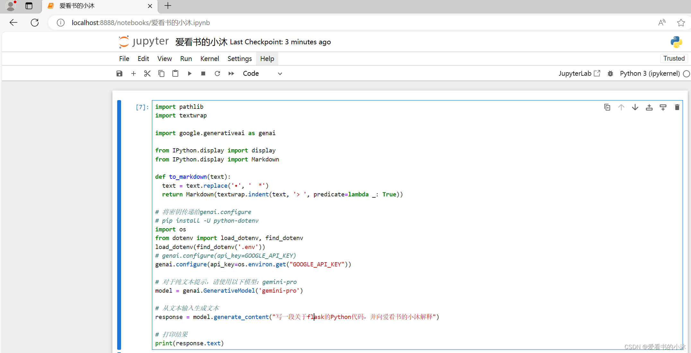Click the genai.configure api_key line
Image resolution: width=691 pixels, height=353 pixels.
253,264
